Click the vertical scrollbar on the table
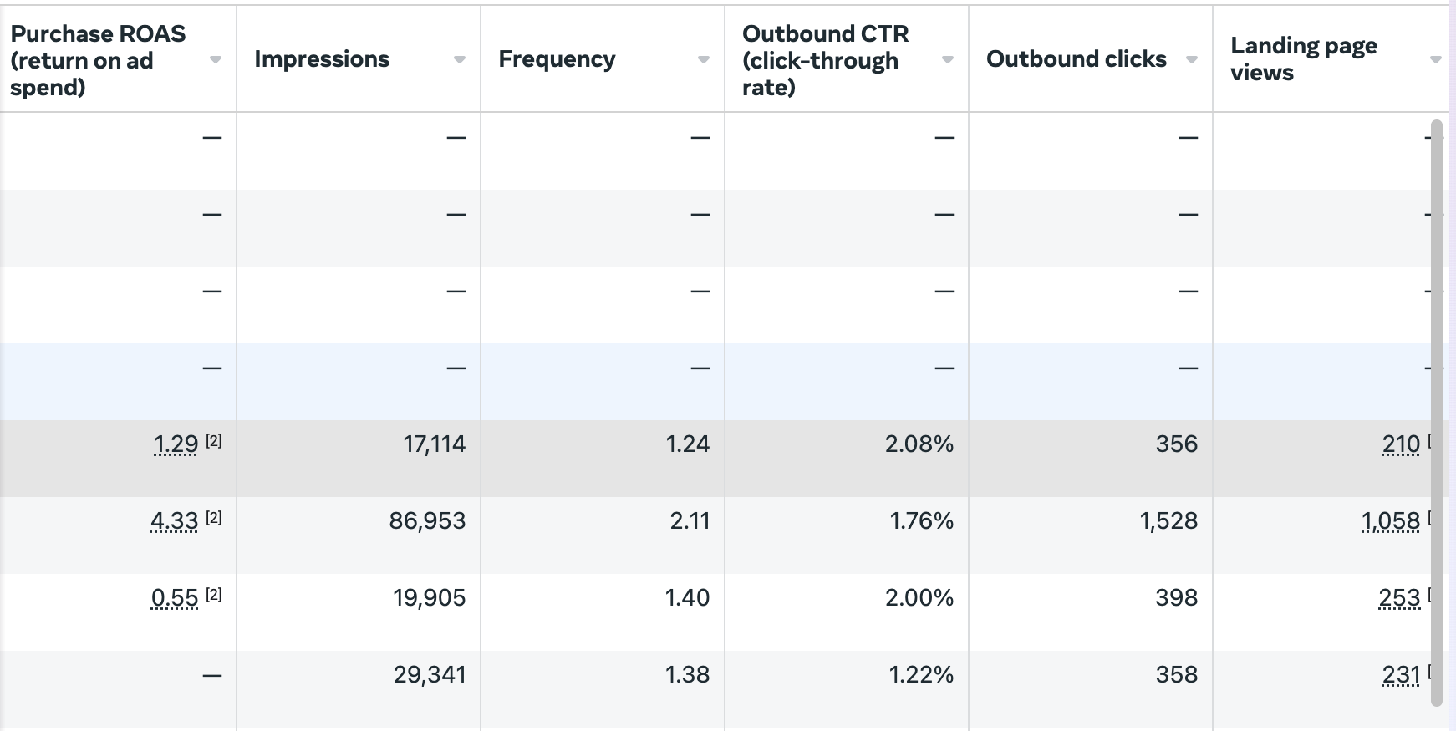This screenshot has height=731, width=1456. (x=1436, y=409)
